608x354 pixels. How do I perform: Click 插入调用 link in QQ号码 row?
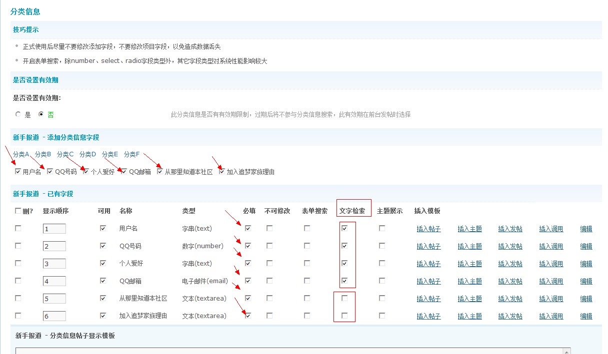[551, 247]
